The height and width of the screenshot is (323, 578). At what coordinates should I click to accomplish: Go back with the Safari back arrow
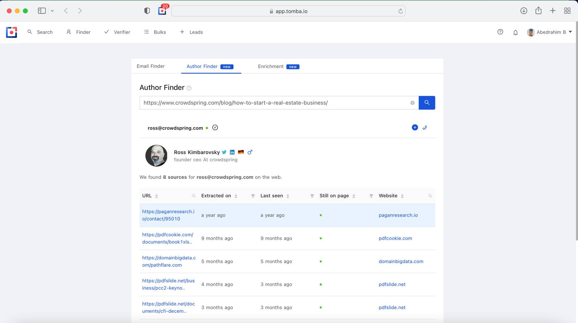click(66, 11)
